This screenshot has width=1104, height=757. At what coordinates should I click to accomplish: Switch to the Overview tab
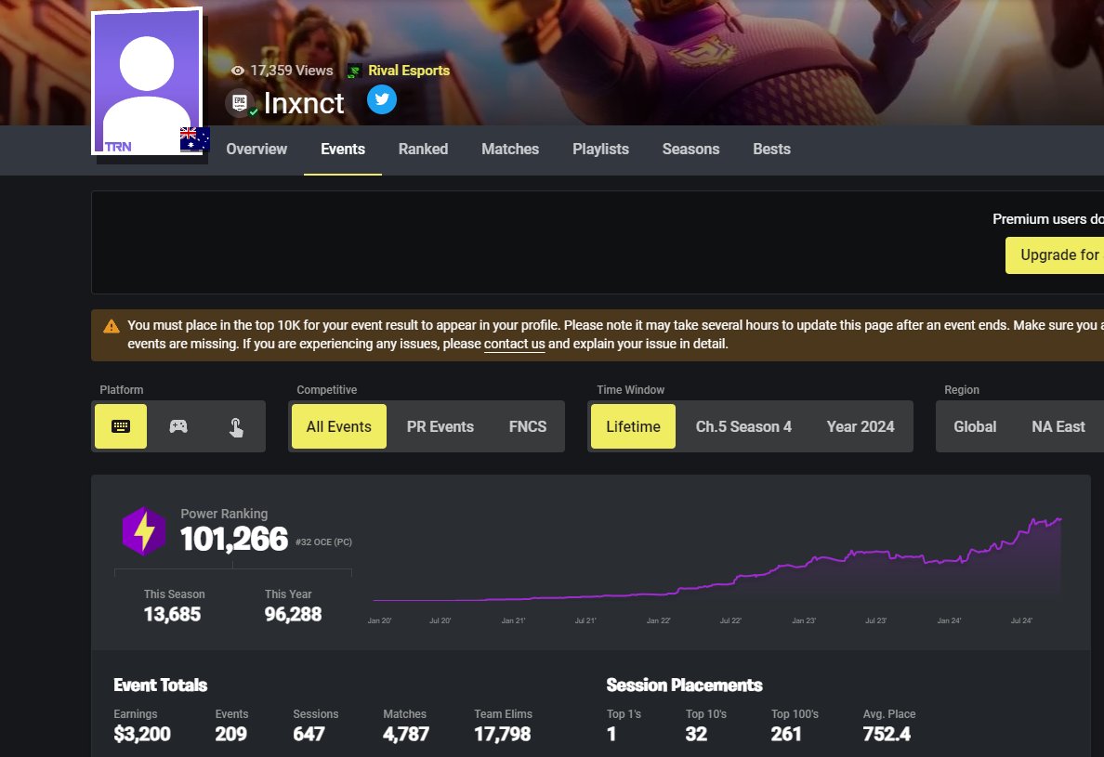256,150
